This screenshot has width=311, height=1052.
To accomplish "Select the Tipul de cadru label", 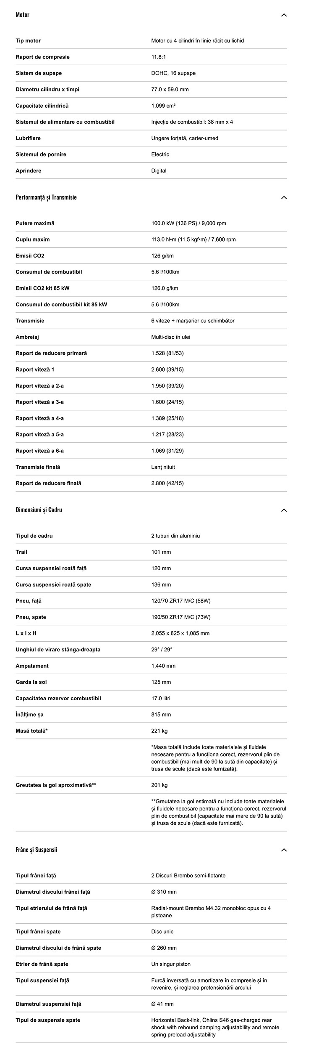I will click(x=34, y=536).
